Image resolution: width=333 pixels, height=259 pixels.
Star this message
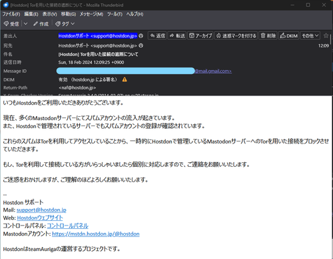pyautogui.click(x=326, y=35)
